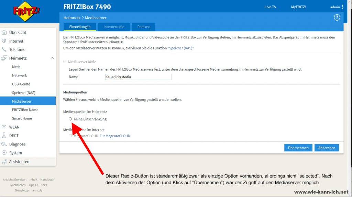Click the System gear icon
352x197 pixels.
click(x=4, y=153)
